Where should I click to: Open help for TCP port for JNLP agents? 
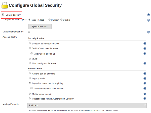click(x=148, y=20)
